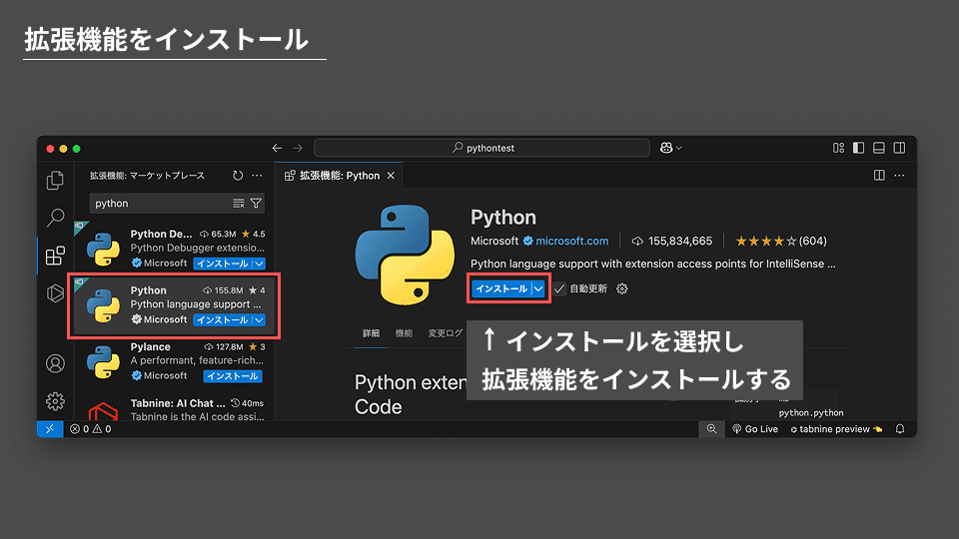Select the 拡張機能: Python editor tab
The height and width of the screenshot is (539, 959).
339,176
